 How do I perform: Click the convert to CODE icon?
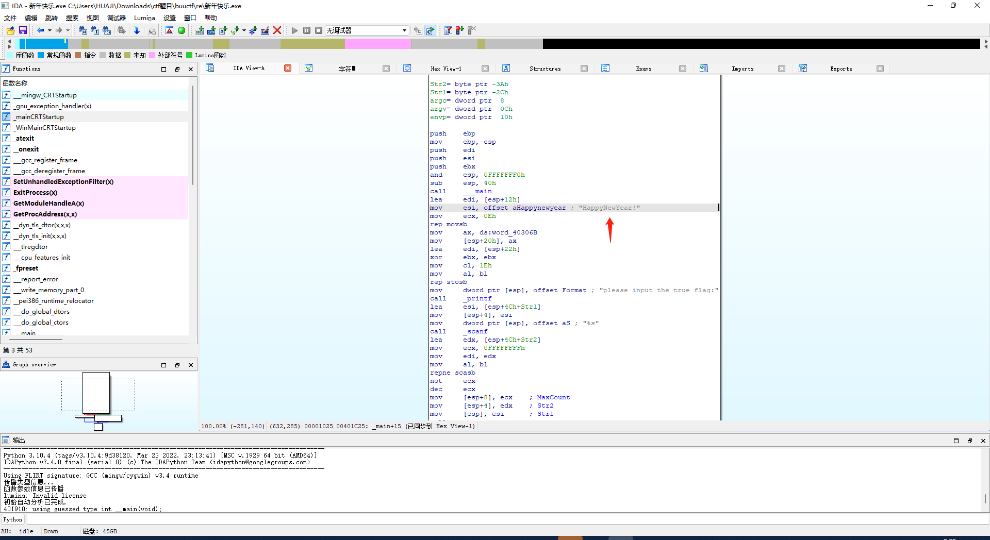(200, 30)
